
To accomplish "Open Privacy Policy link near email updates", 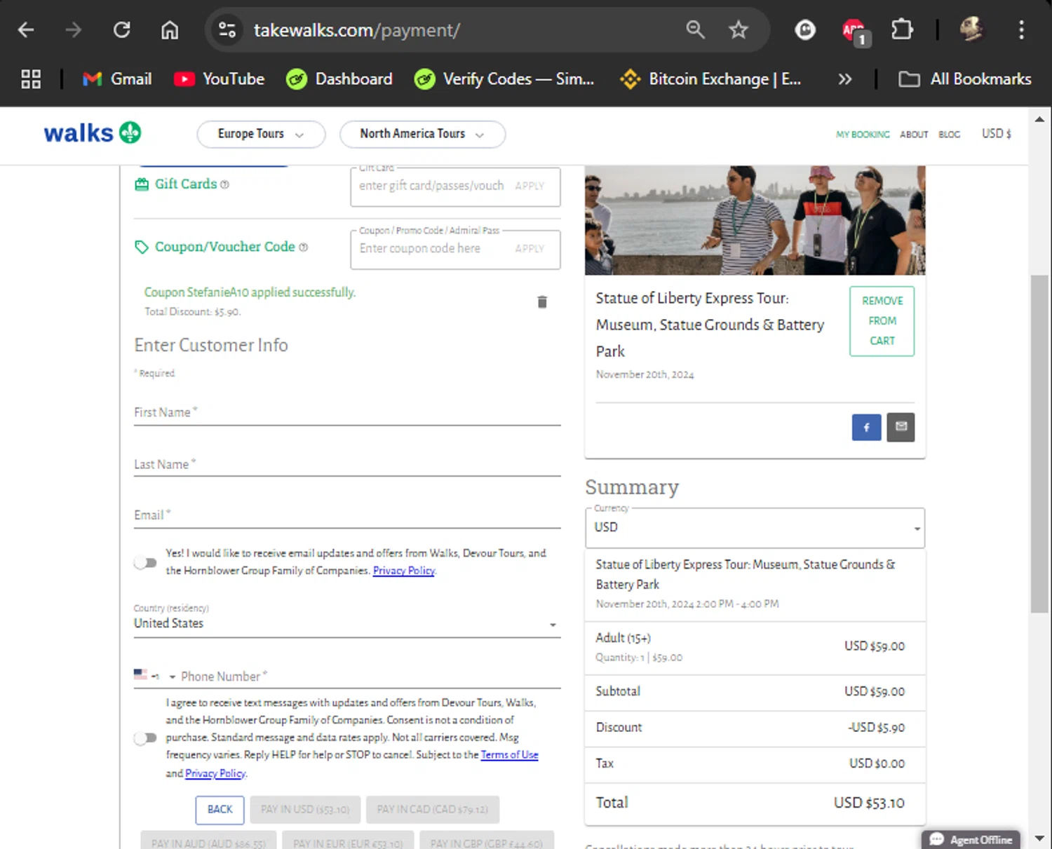I will coord(404,571).
